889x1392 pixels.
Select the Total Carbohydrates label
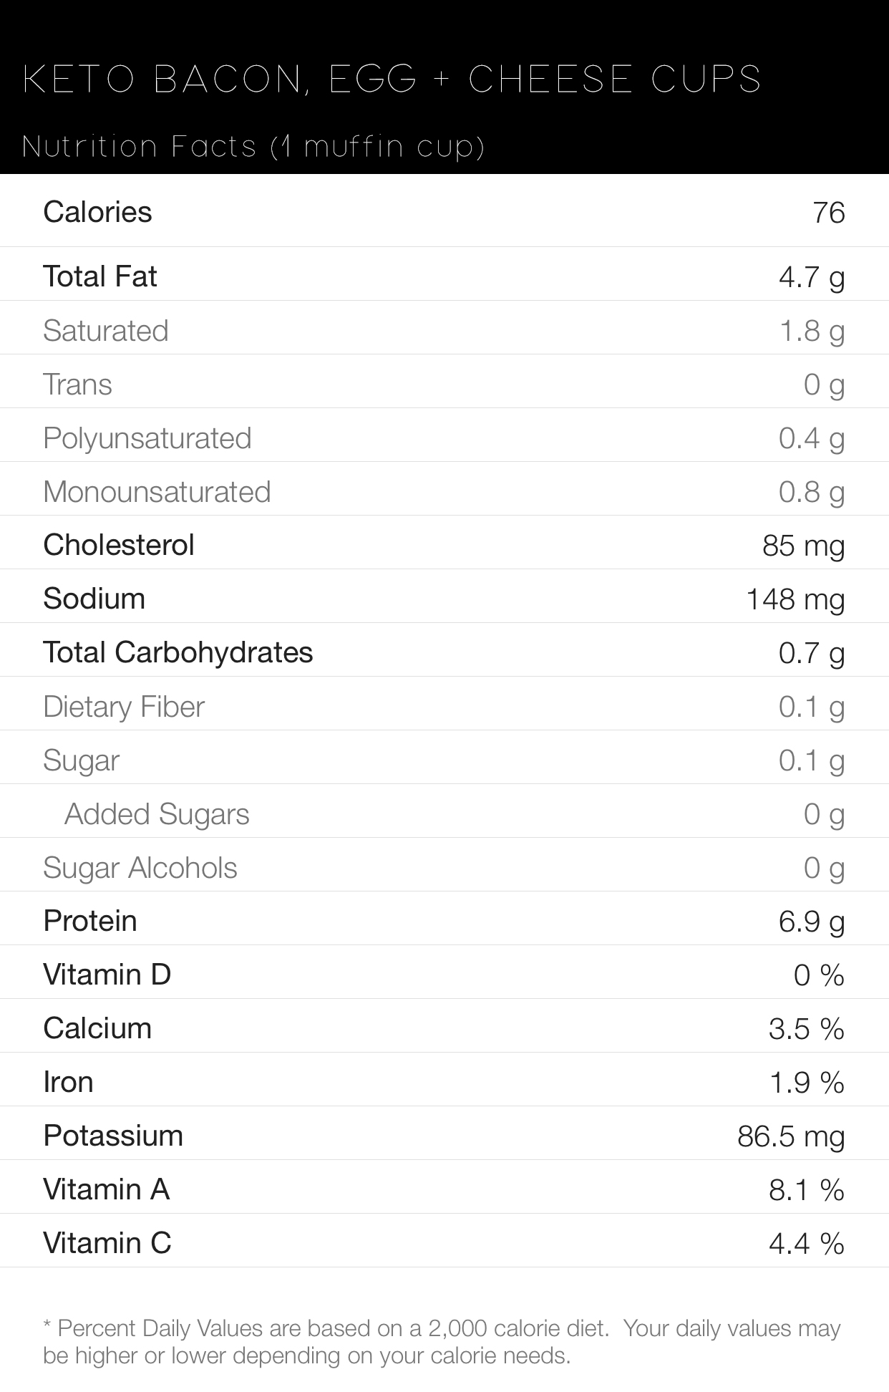click(x=178, y=652)
